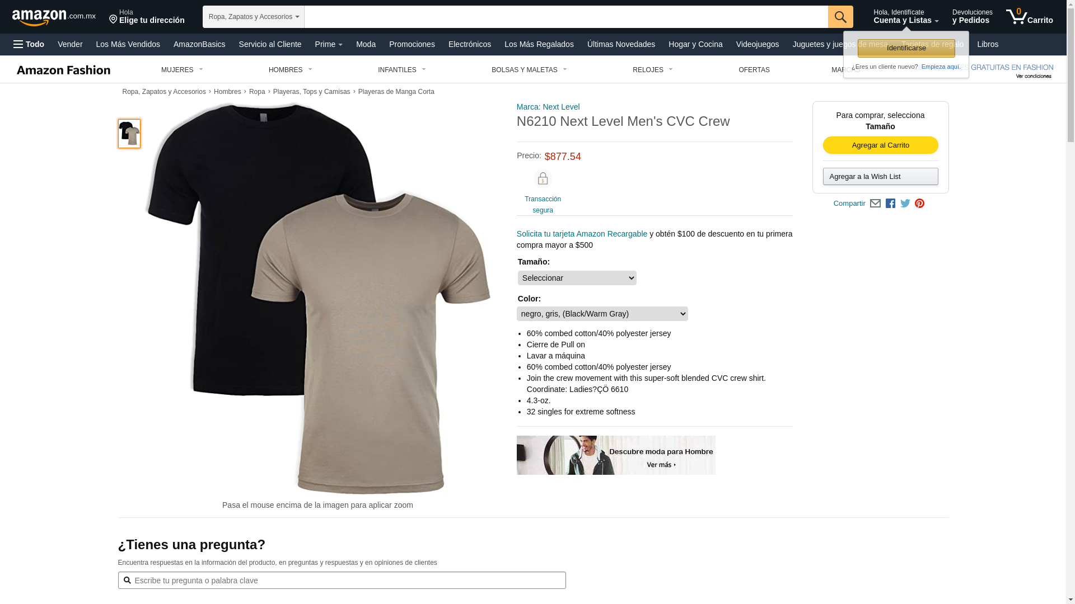Expand the HOMBRES fashion menu
This screenshot has width=1075, height=604.
click(x=290, y=70)
